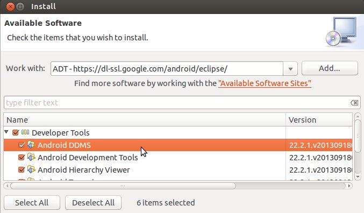Click the Android Hierarchy Viewer feature icon
This screenshot has width=364, height=213.
[31, 169]
